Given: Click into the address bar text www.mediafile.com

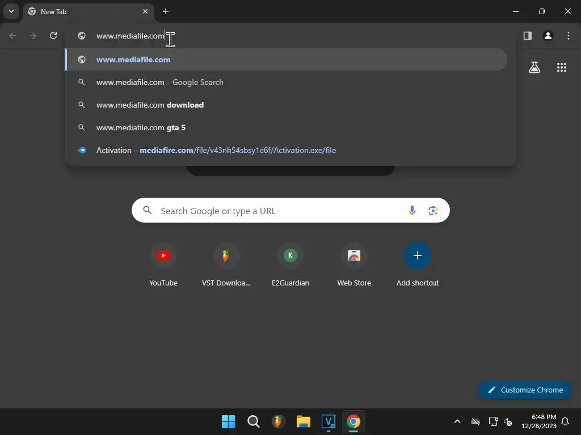Looking at the screenshot, I should 130,36.
